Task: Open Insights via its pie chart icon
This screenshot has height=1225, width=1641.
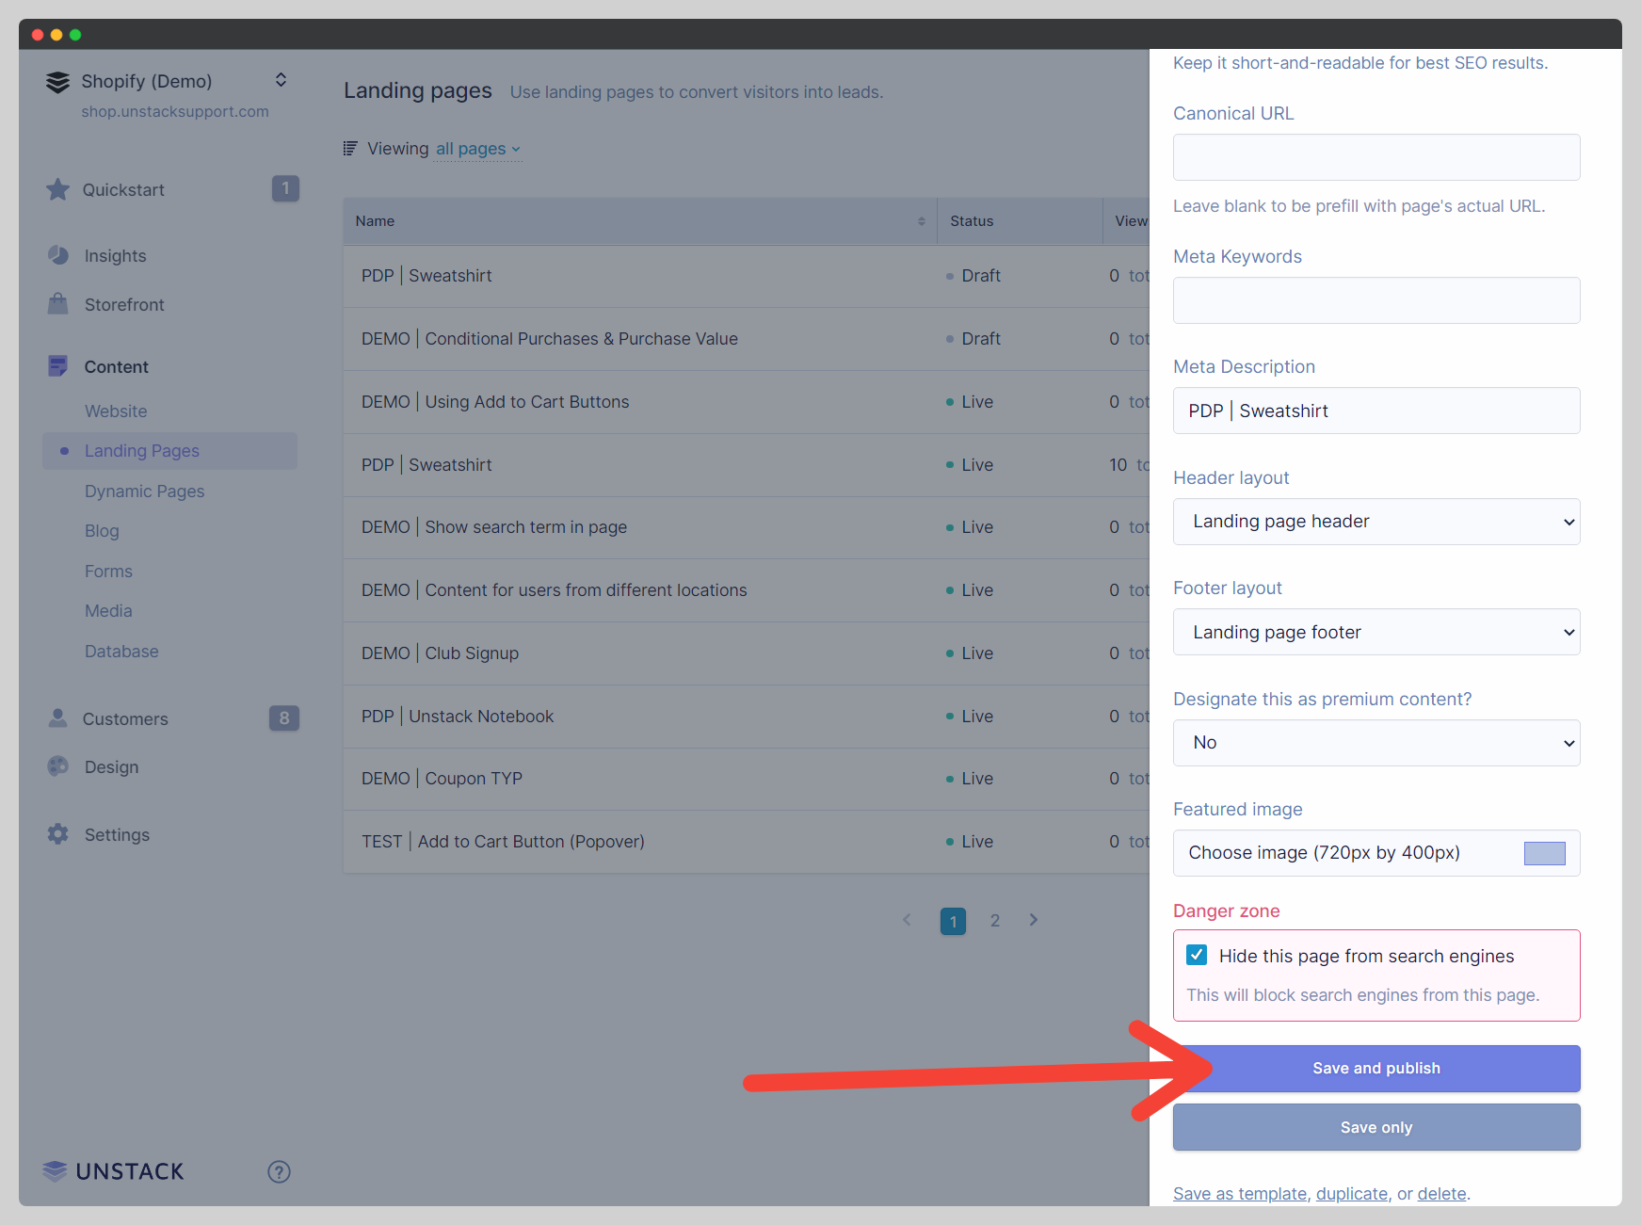Action: coord(58,255)
